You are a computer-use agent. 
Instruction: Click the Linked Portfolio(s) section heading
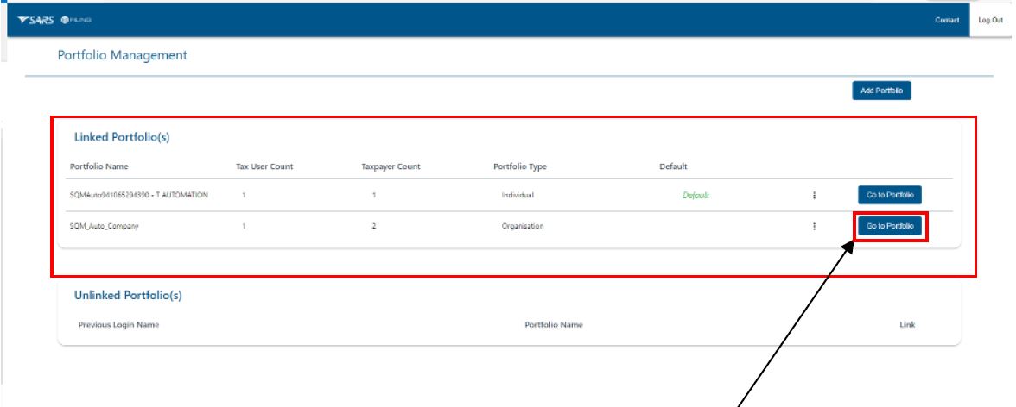coord(122,137)
